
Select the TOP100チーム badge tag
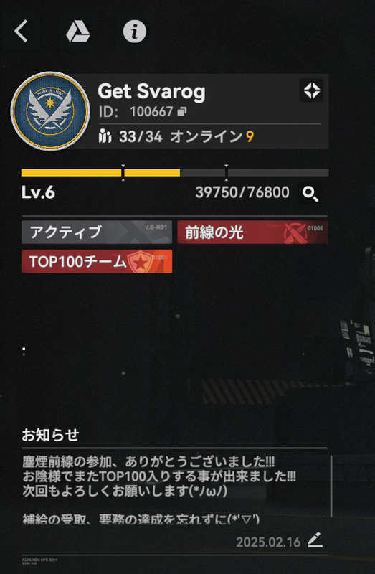pos(97,261)
